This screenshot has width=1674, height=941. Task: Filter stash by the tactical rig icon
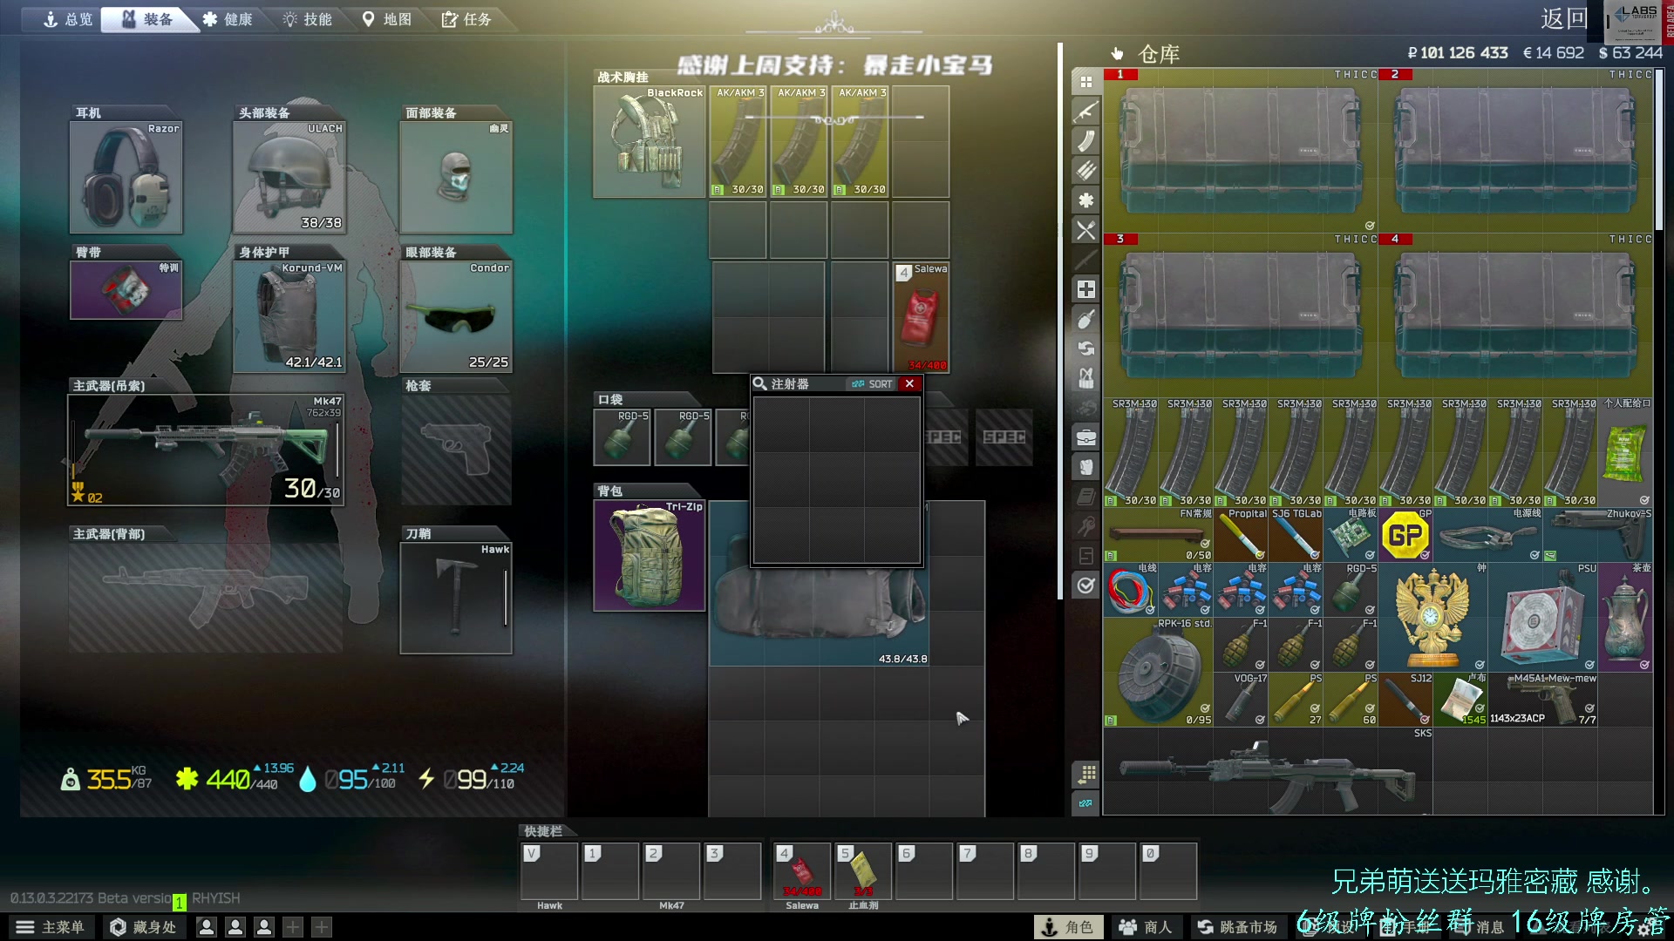pos(1085,378)
